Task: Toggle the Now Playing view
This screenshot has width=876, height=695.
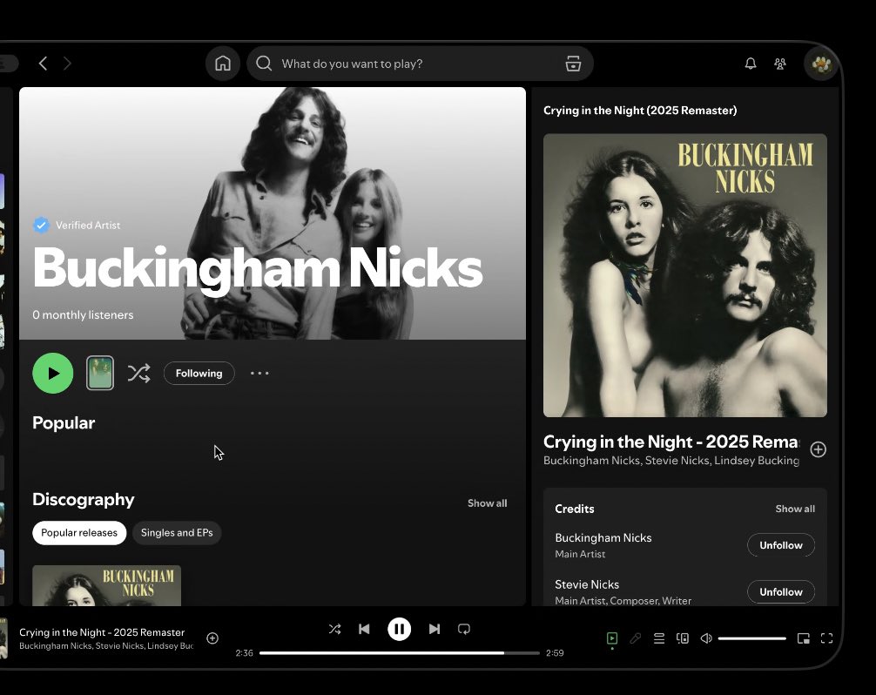Action: pos(612,638)
